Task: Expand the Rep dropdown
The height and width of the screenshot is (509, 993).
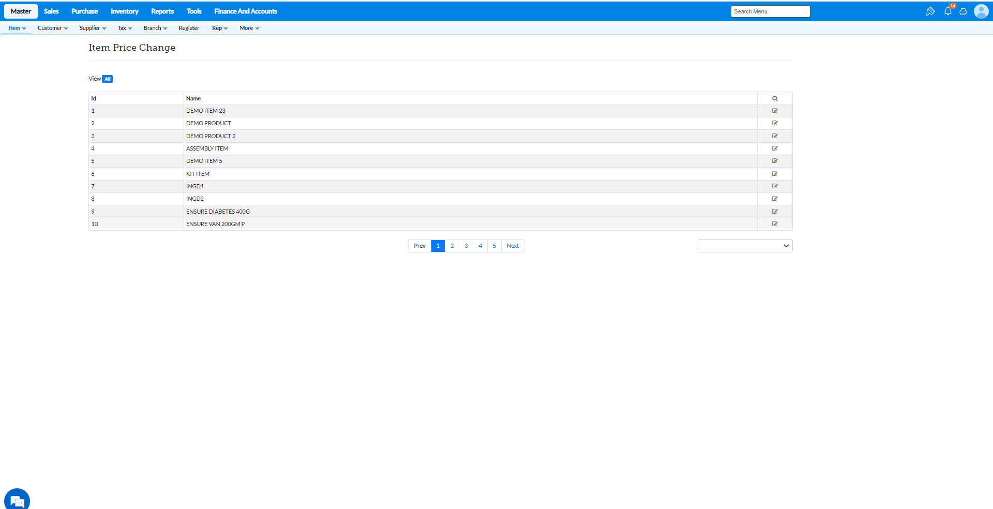Action: [220, 28]
